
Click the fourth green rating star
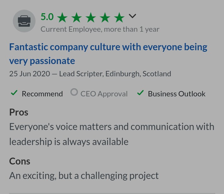tap(105, 18)
